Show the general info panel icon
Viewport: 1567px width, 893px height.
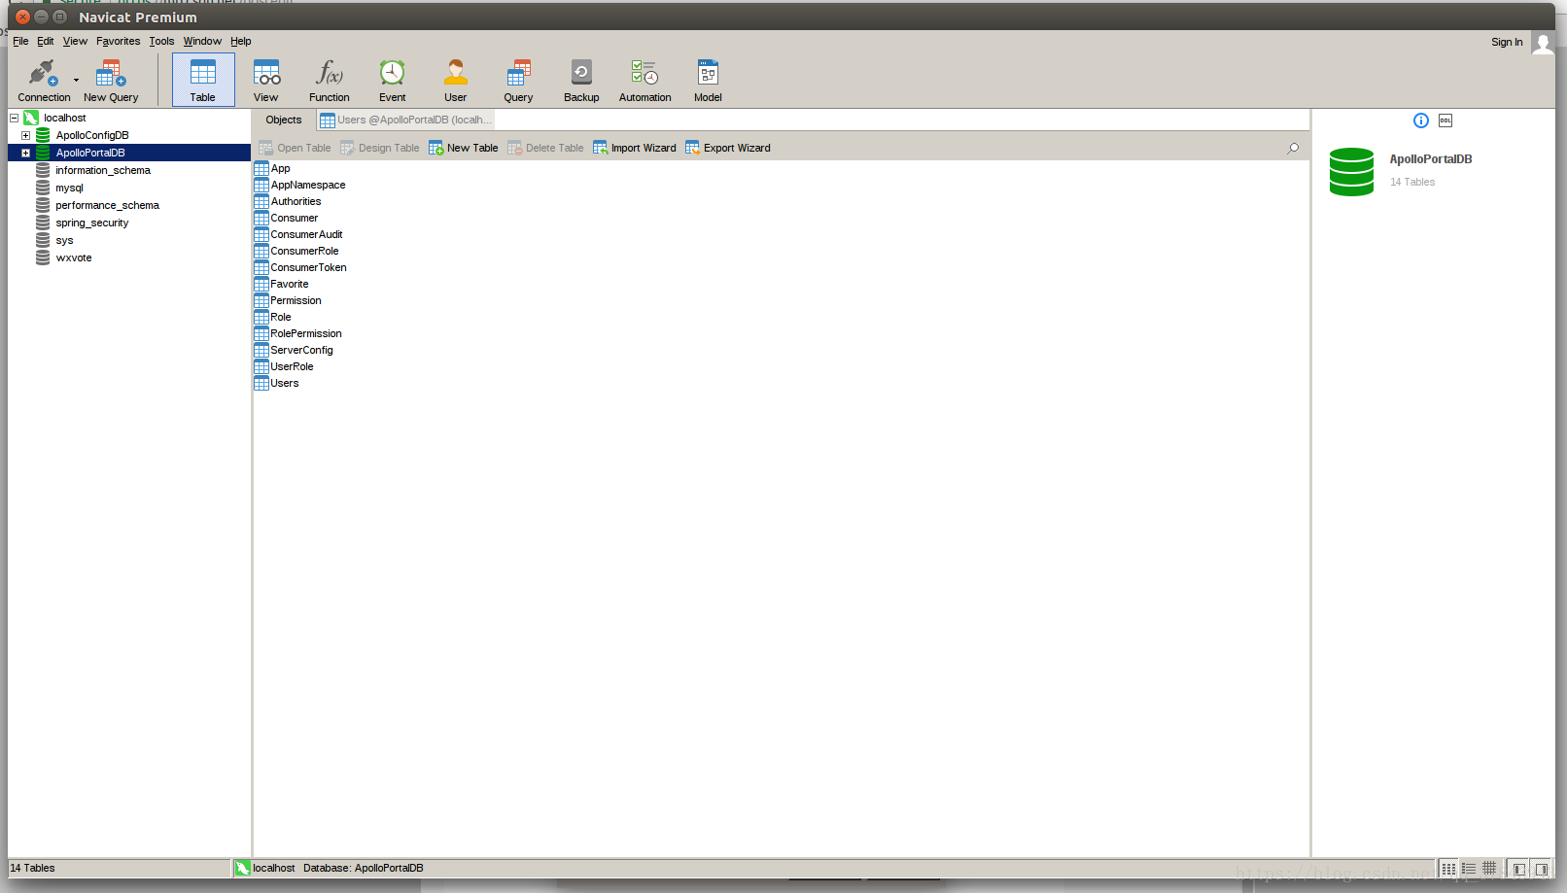pyautogui.click(x=1421, y=120)
